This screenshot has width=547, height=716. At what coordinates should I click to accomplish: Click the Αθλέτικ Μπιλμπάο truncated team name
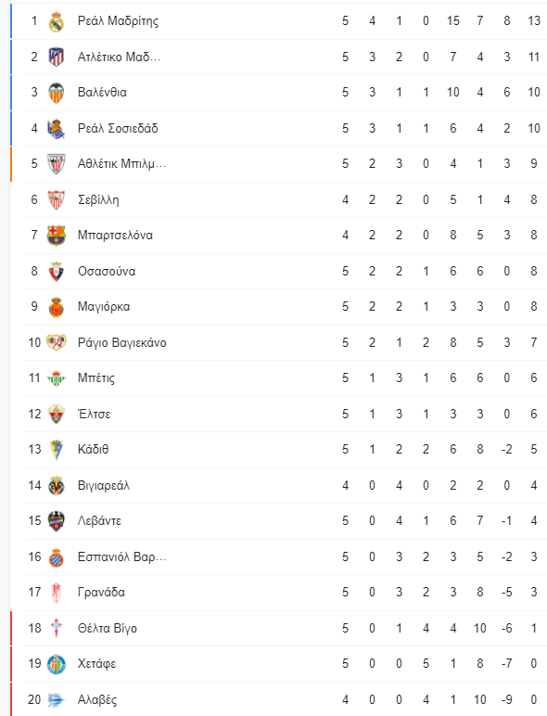click(121, 163)
